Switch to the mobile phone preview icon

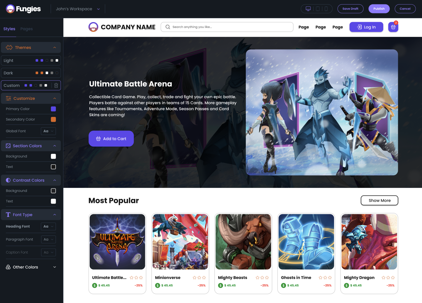(326, 9)
